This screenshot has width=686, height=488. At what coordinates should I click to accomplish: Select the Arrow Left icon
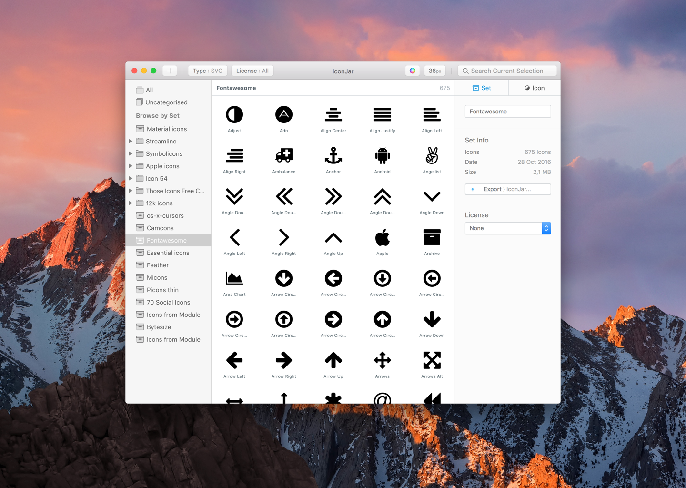click(234, 361)
